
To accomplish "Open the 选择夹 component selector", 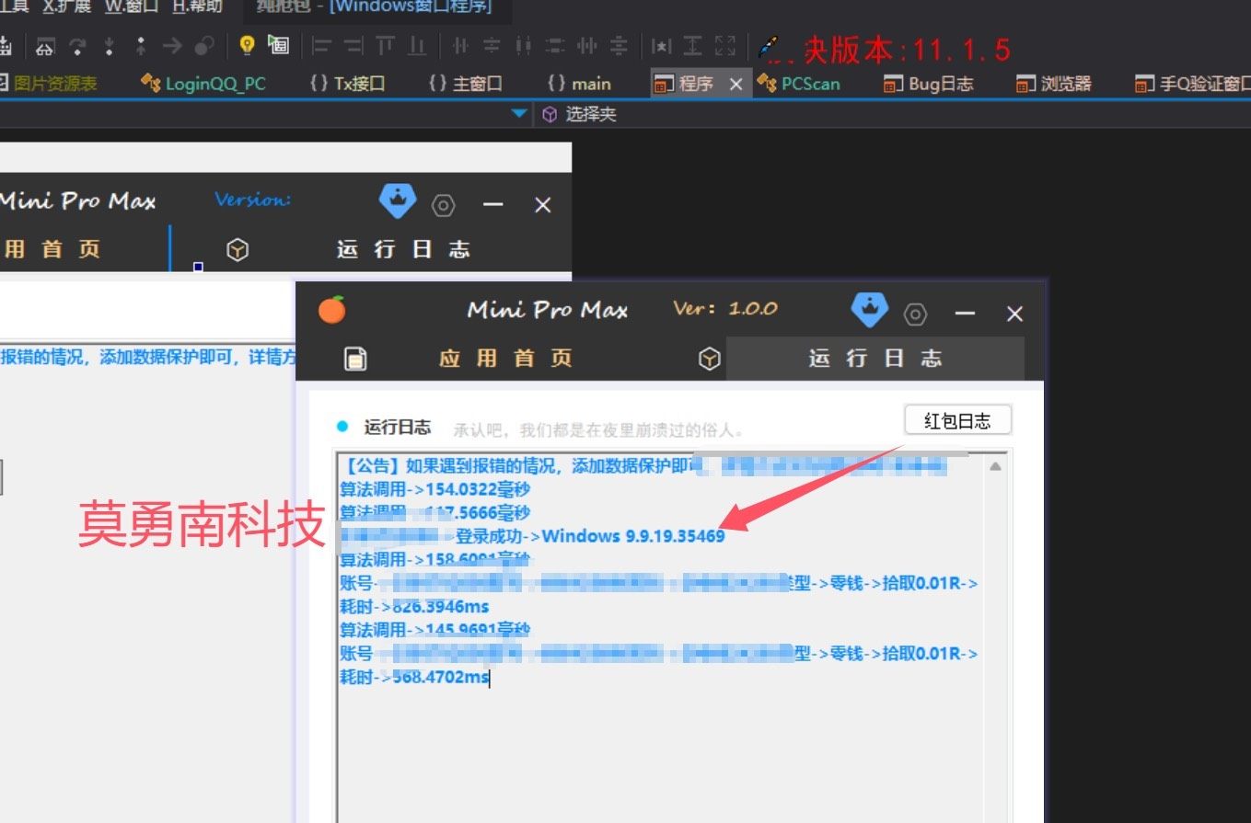I will pyautogui.click(x=579, y=114).
